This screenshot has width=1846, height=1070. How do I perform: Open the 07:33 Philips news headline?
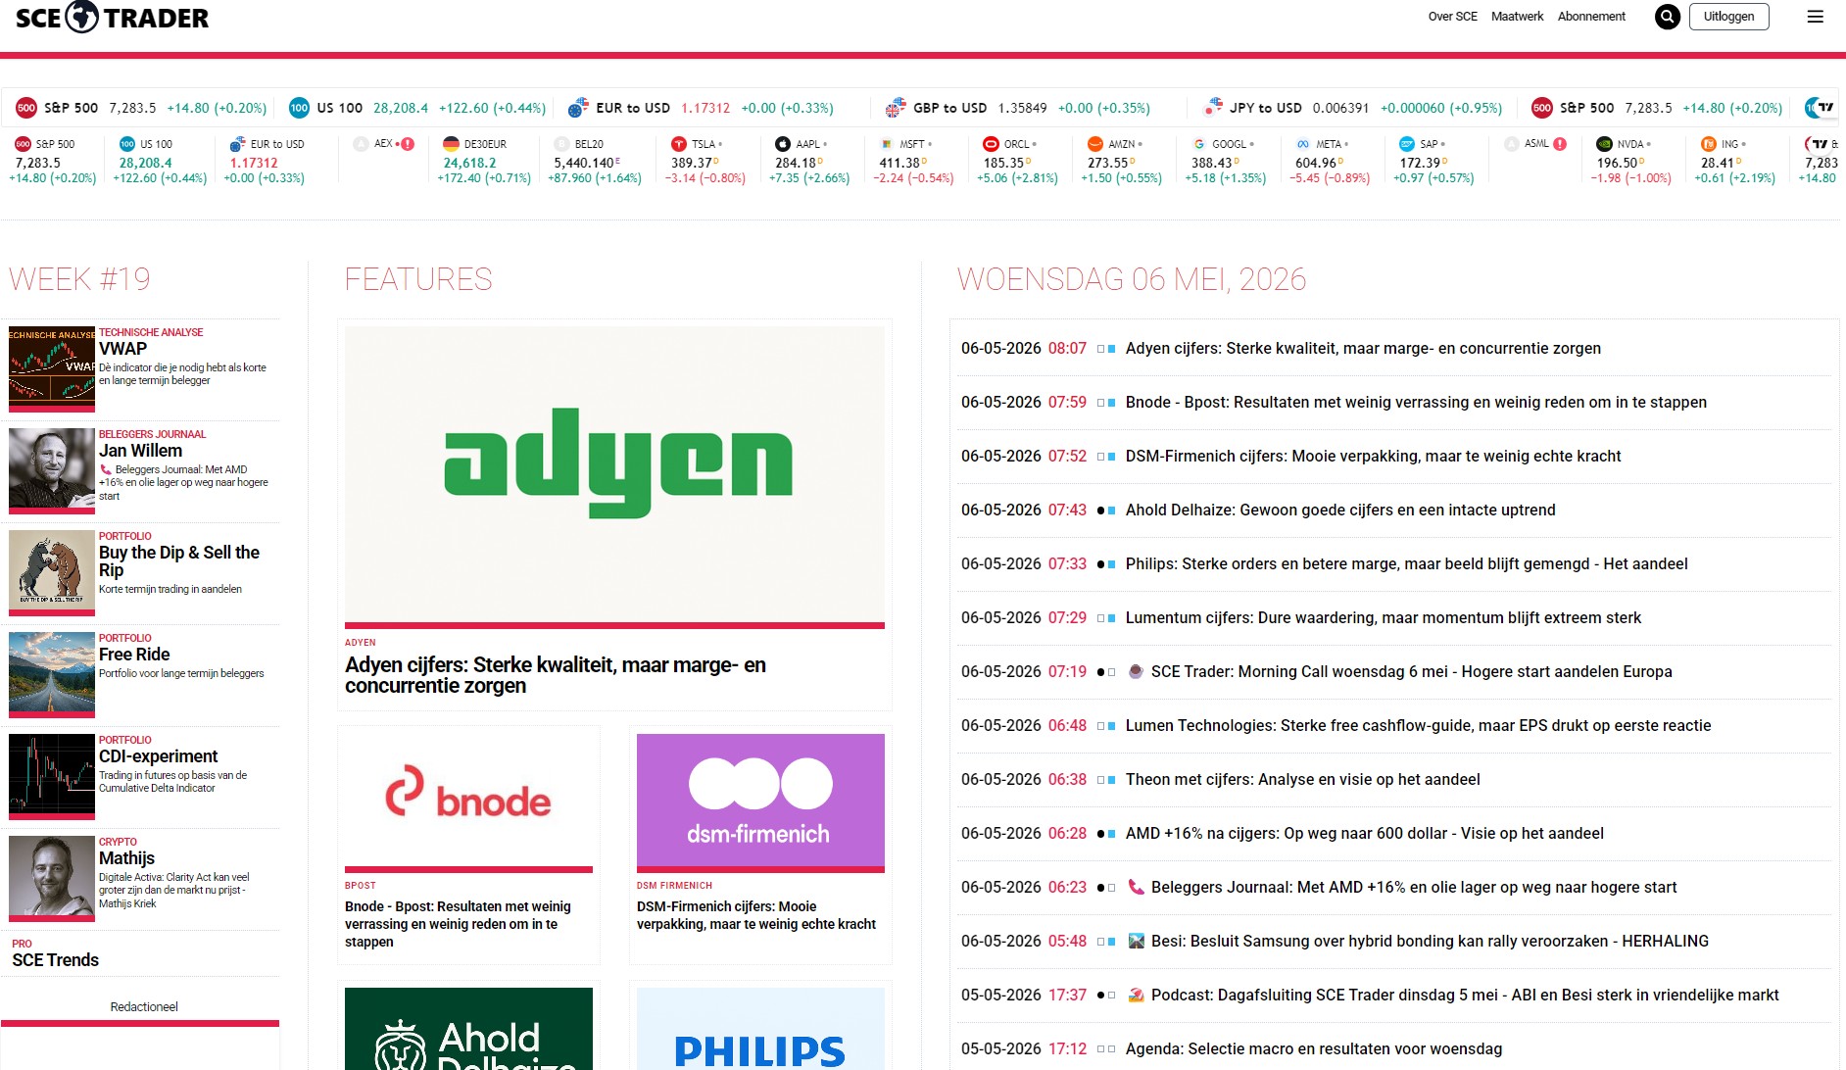[x=1407, y=563]
